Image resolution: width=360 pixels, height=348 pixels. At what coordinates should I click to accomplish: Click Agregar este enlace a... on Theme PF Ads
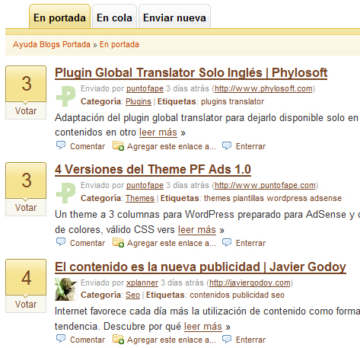coord(171,243)
